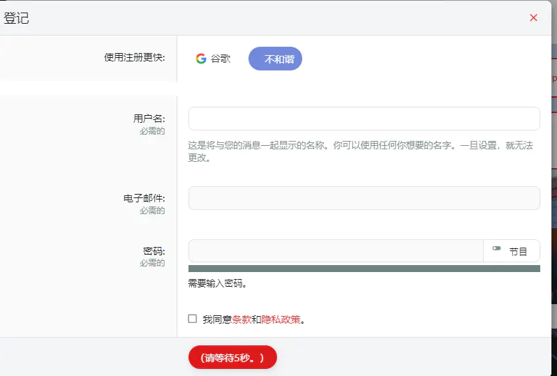Click the Google 'G' logo icon
557x376 pixels.
201,59
